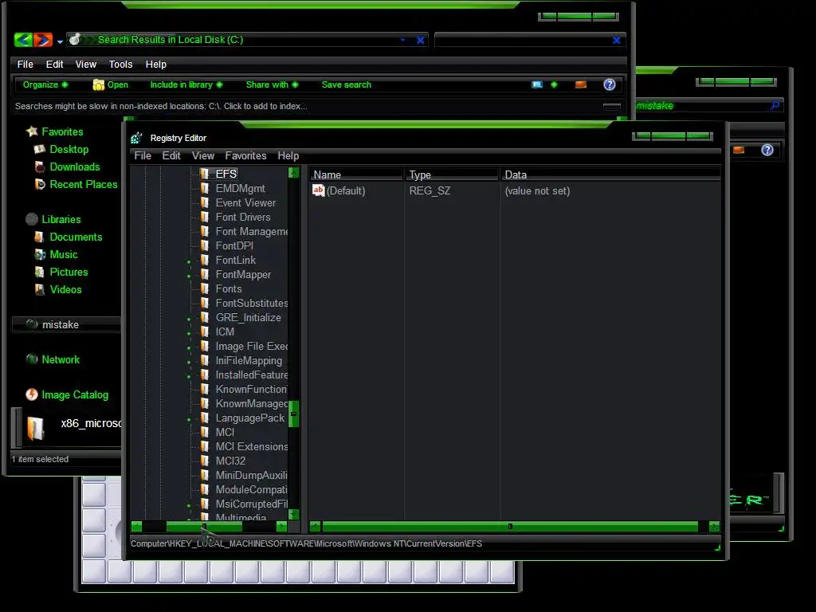Toggle the preview pane icon in Explorer

[x=581, y=84]
